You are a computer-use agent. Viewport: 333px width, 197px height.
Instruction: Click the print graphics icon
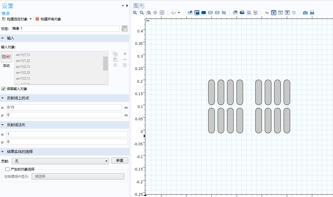pyautogui.click(x=312, y=13)
